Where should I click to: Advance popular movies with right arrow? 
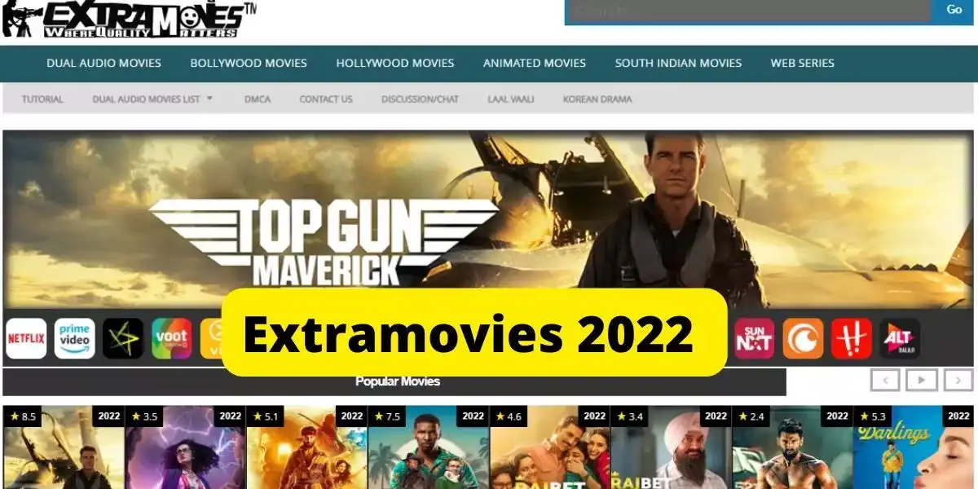tap(958, 380)
